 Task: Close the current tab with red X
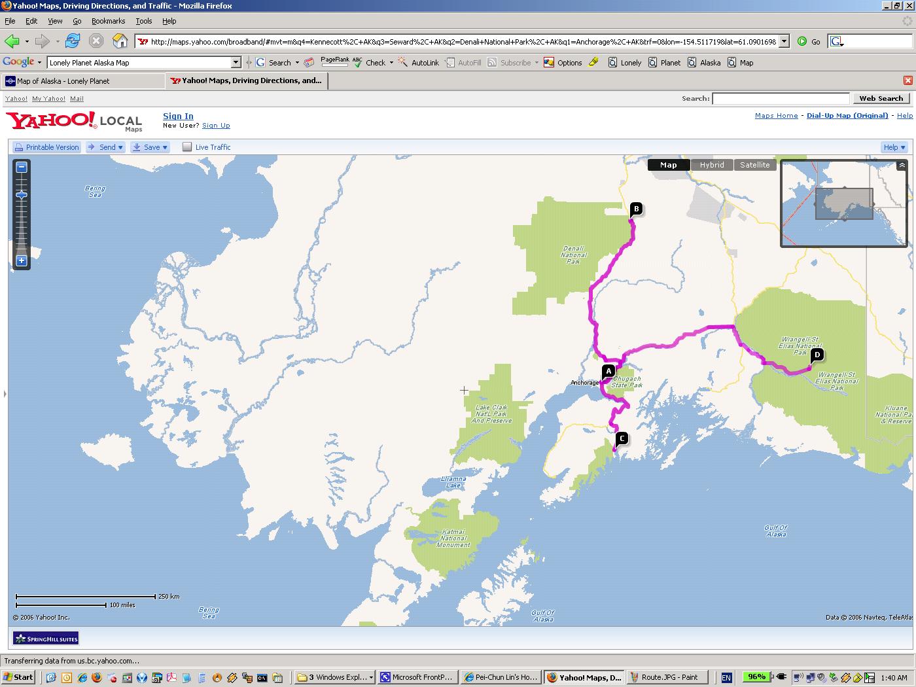click(907, 80)
